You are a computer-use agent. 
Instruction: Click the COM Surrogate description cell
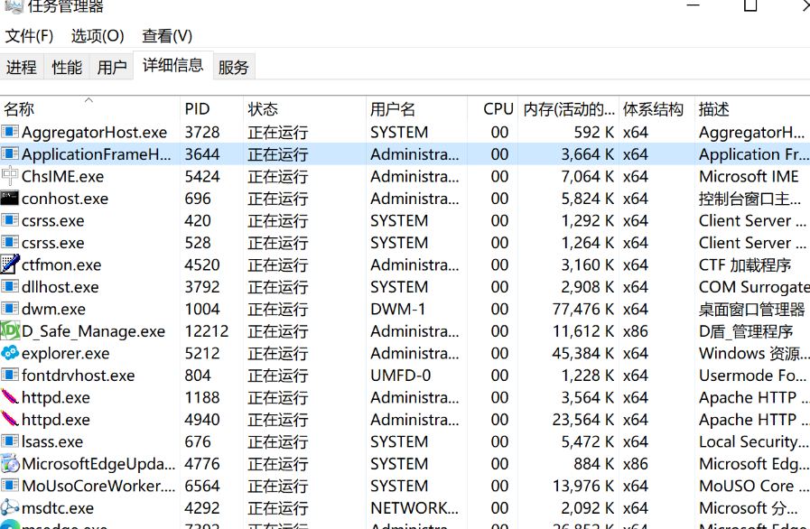754,287
